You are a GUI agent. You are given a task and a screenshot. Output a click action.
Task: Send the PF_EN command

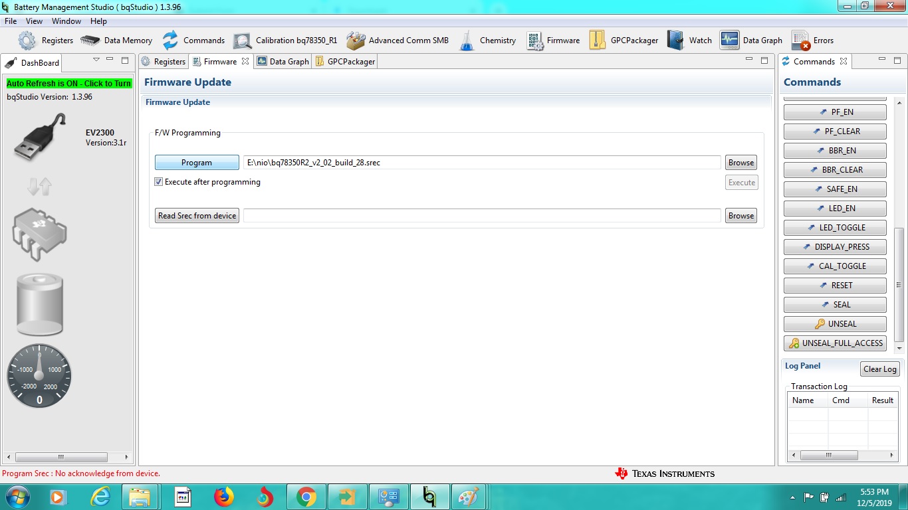(835, 112)
